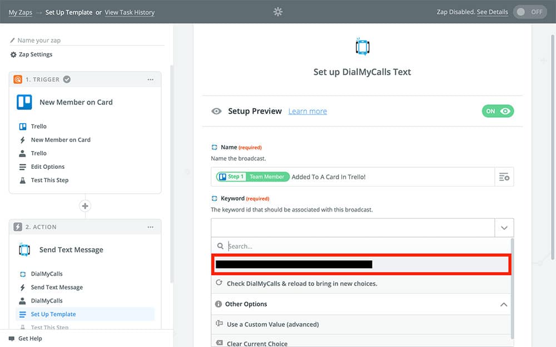
Task: Open Edit Options in trigger step
Action: [47, 167]
